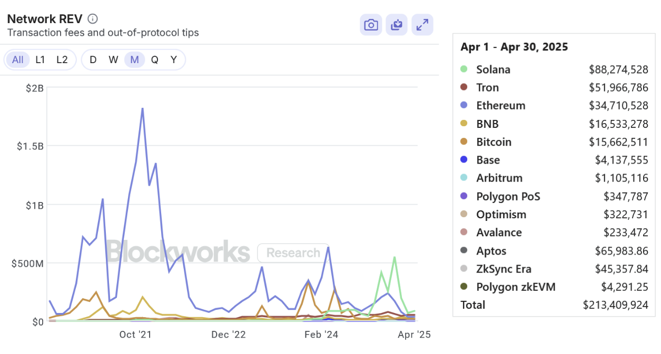Click the Network REV chart title

point(45,19)
